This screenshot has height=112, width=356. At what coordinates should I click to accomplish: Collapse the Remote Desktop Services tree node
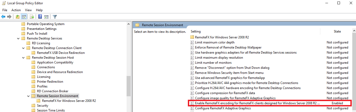point(18,38)
